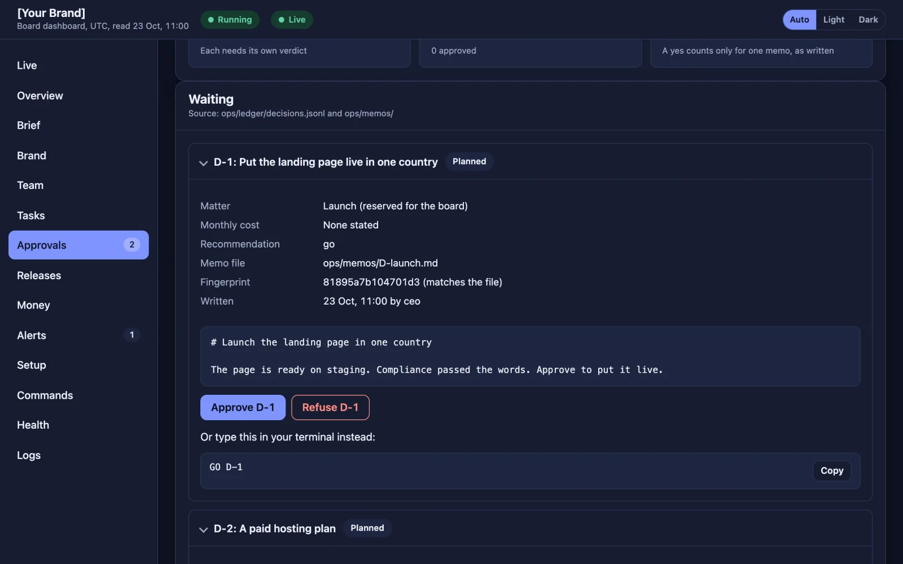Click the '23 Oct, 11:00 by ceo' value

(x=371, y=301)
